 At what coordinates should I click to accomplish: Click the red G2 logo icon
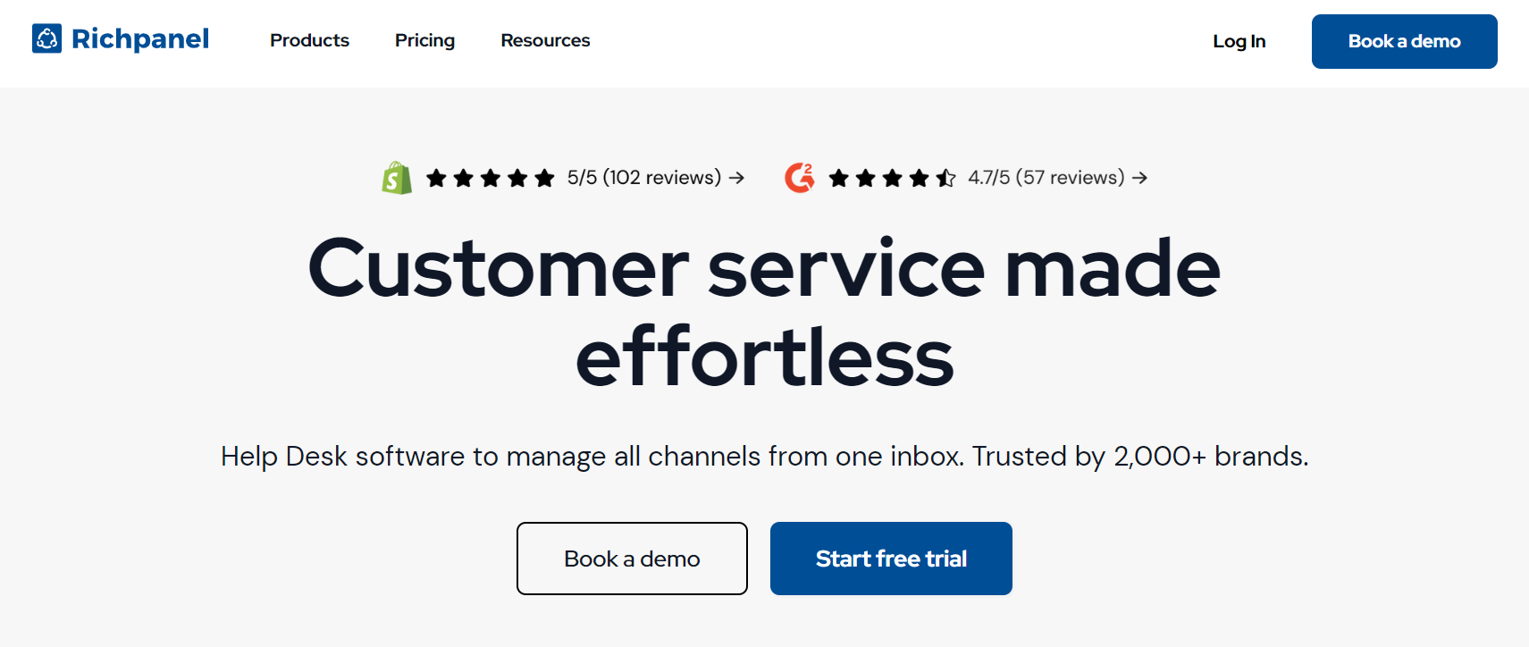800,178
